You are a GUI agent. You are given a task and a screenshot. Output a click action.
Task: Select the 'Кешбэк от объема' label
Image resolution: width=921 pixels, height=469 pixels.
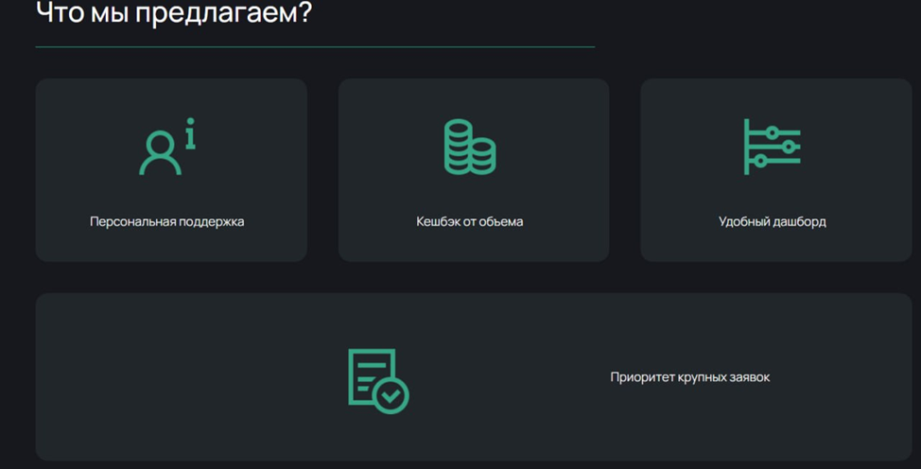pyautogui.click(x=470, y=221)
